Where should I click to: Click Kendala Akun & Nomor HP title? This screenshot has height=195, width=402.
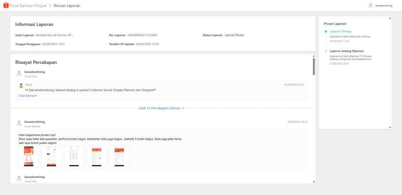pos(54,35)
